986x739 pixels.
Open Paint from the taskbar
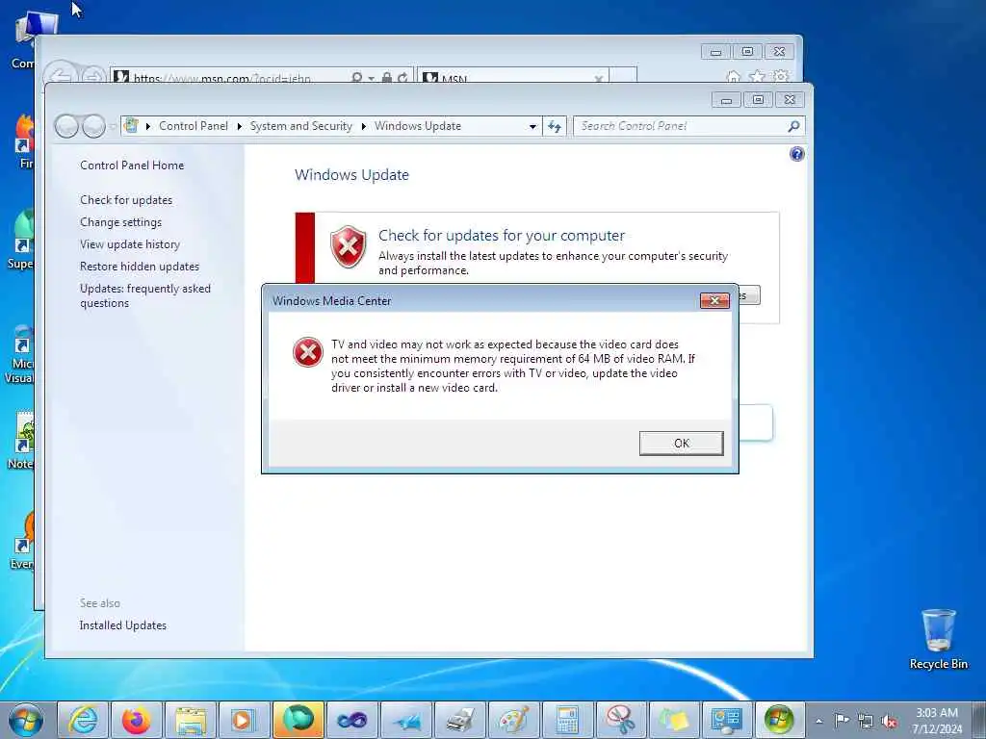[x=514, y=720]
